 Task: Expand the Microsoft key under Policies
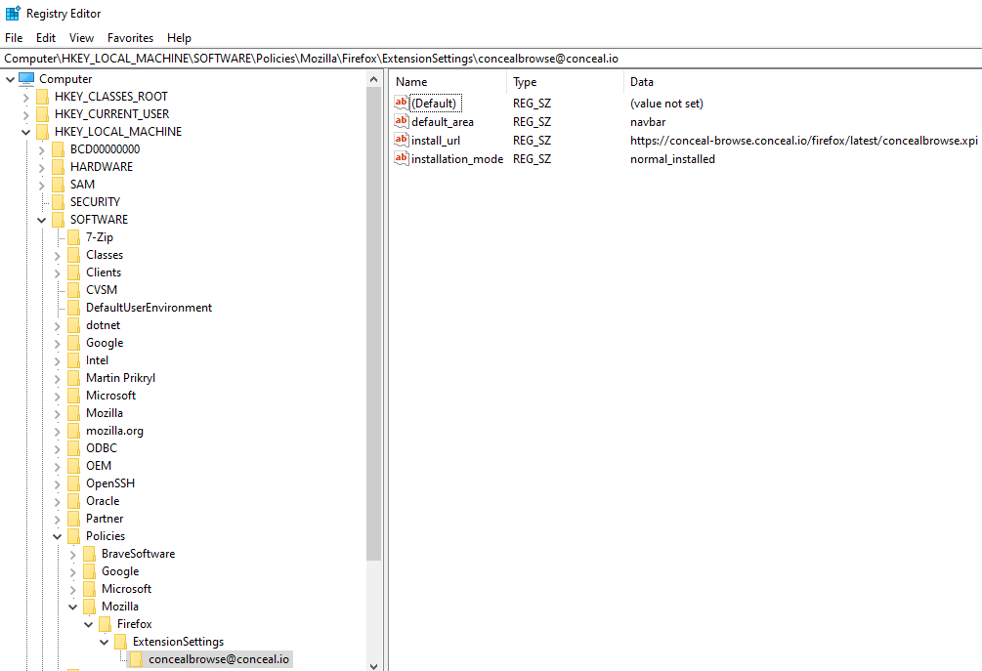pos(72,589)
